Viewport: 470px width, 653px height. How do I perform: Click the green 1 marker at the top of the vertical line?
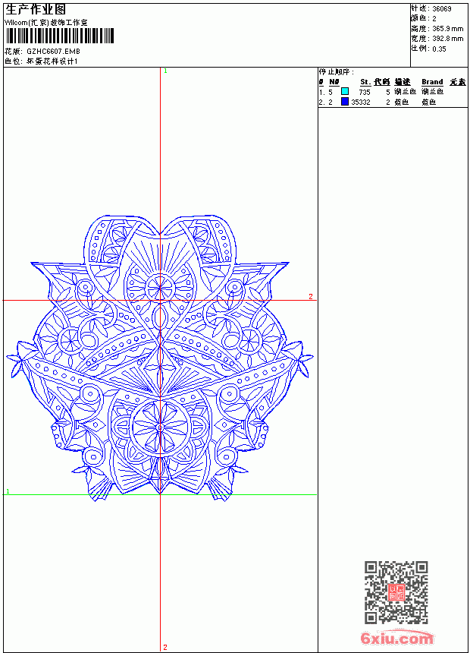tap(165, 71)
